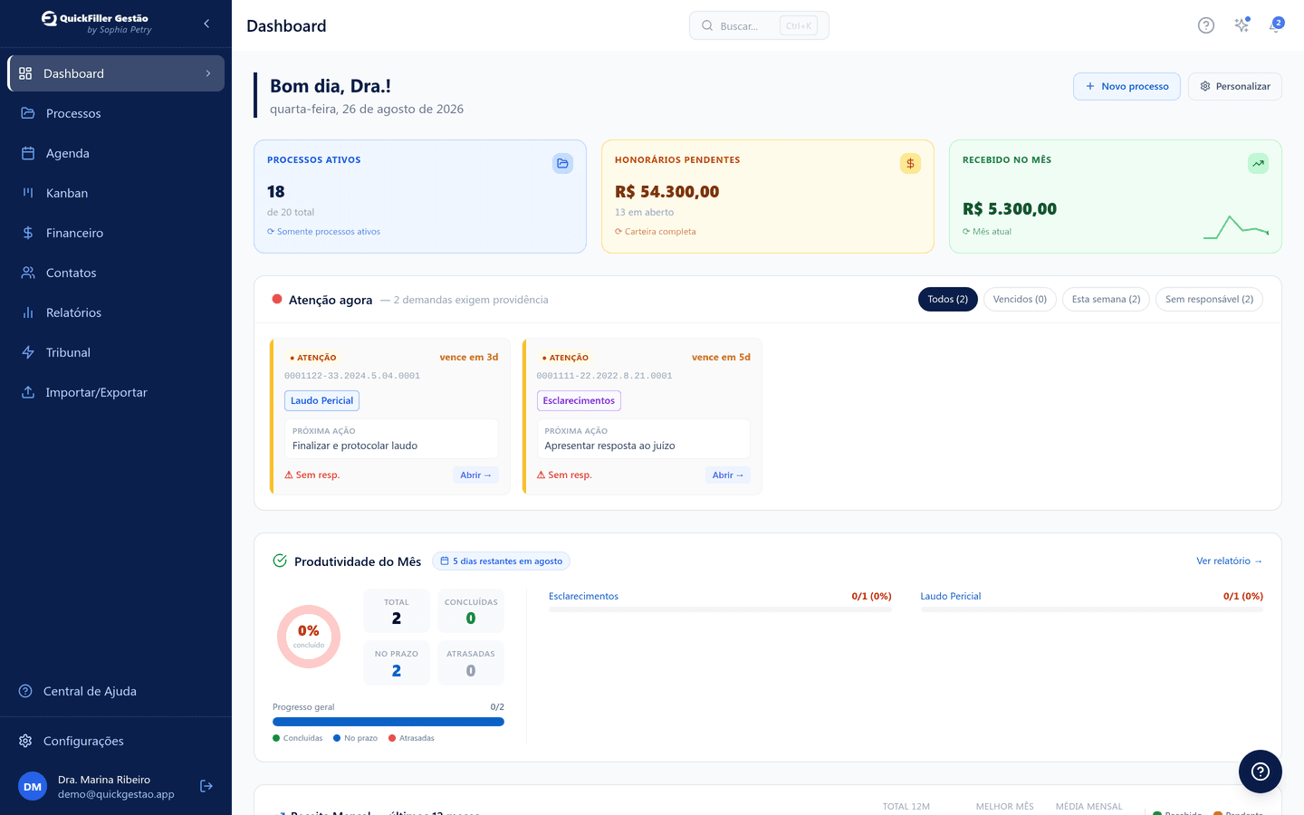
Task: Select the Todos (2) filter
Action: tap(947, 299)
